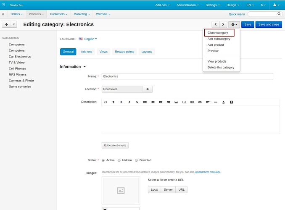Image resolution: width=285 pixels, height=210 pixels.
Task: Switch to the Add-ons tab
Action: click(87, 52)
